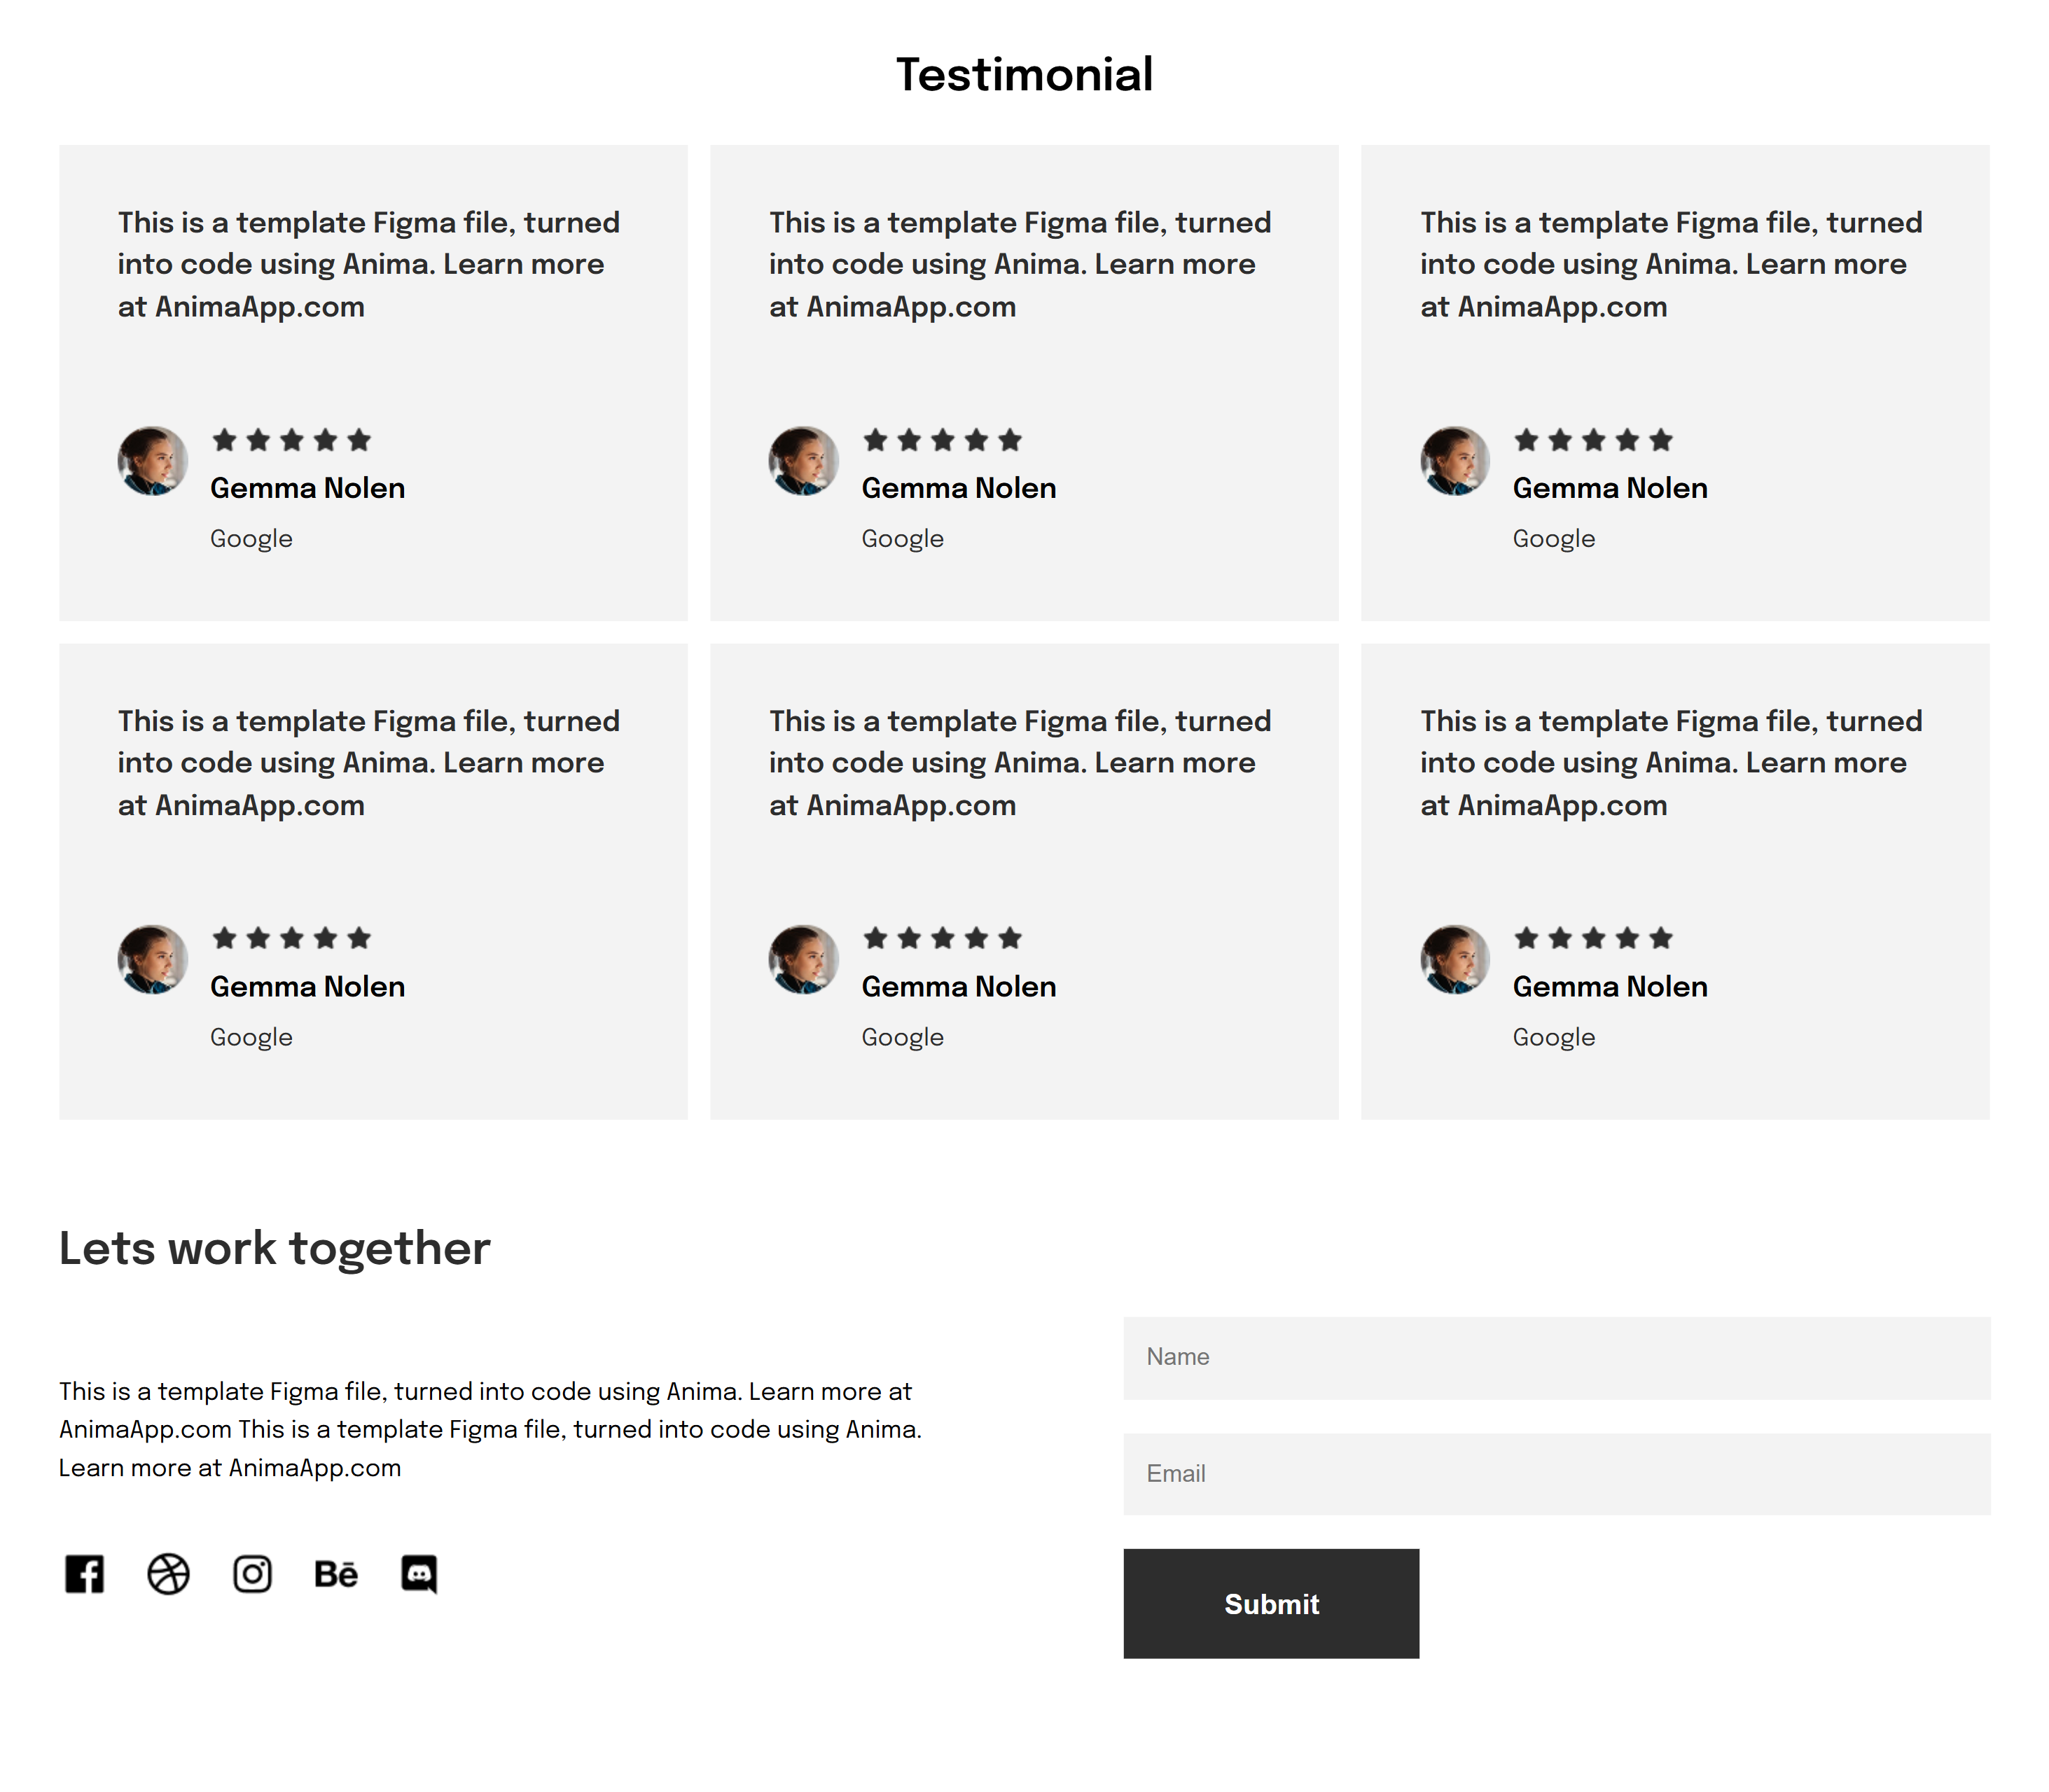Click Google label in bottom-middle card
The width and height of the screenshot is (2049, 1792).
[902, 1037]
